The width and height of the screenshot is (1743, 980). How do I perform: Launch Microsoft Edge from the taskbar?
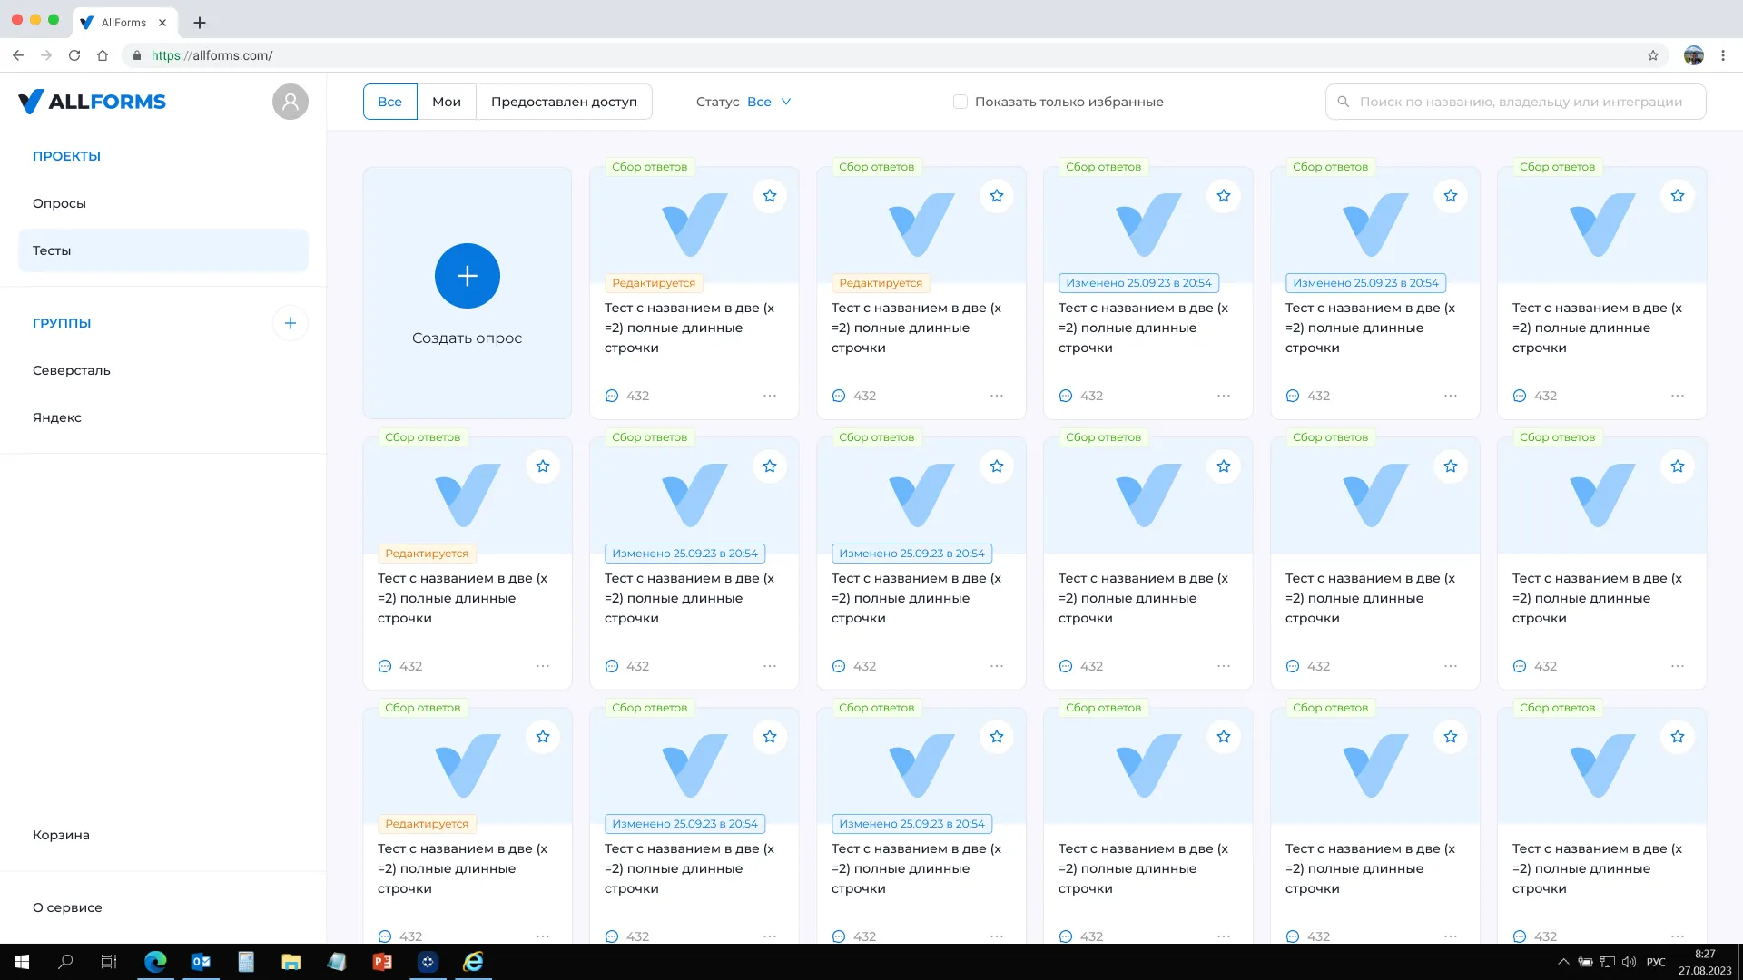pyautogui.click(x=155, y=962)
